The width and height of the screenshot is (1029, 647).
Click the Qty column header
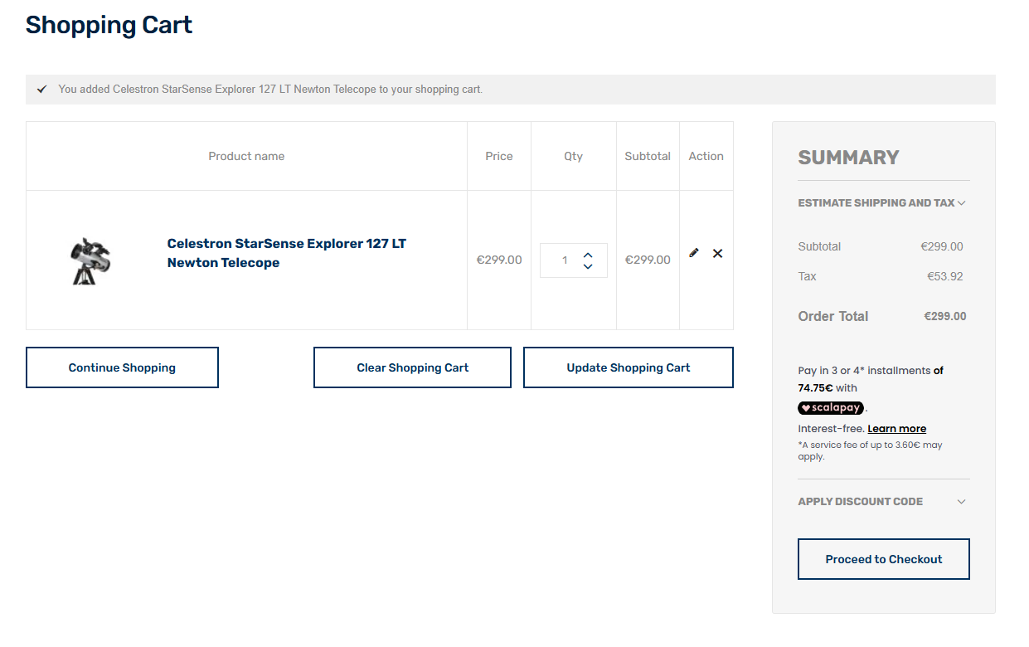pyautogui.click(x=574, y=156)
